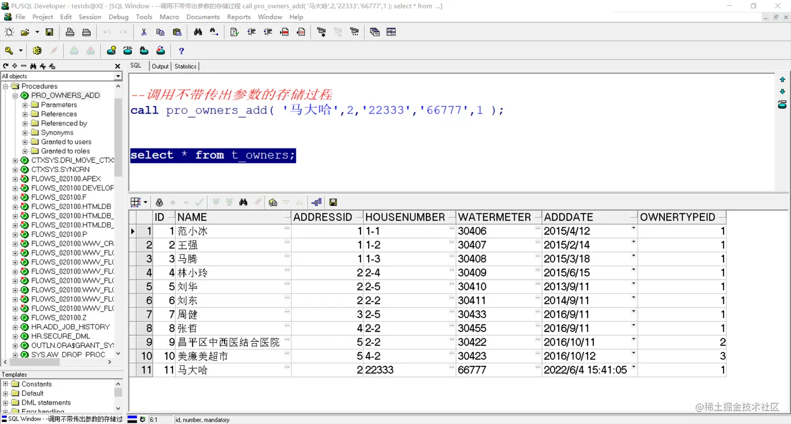The image size is (791, 424).
Task: Click in the SQL editor on the call statement
Action: (317, 111)
